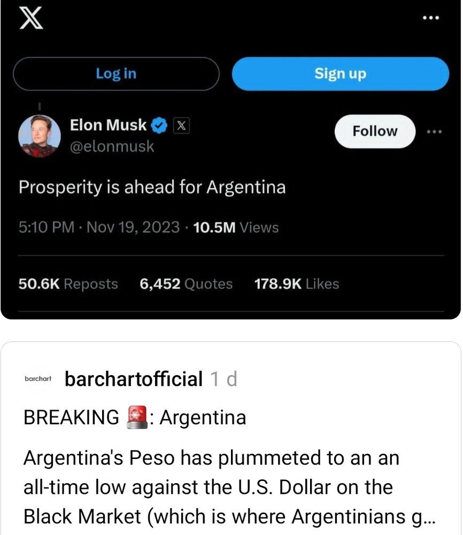Click the blue verified checkmark badge
The image size is (463, 535).
tap(159, 126)
